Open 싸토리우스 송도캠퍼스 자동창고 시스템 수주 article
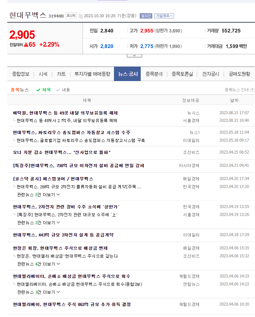This screenshot has width=255, height=317. pyautogui.click(x=71, y=133)
